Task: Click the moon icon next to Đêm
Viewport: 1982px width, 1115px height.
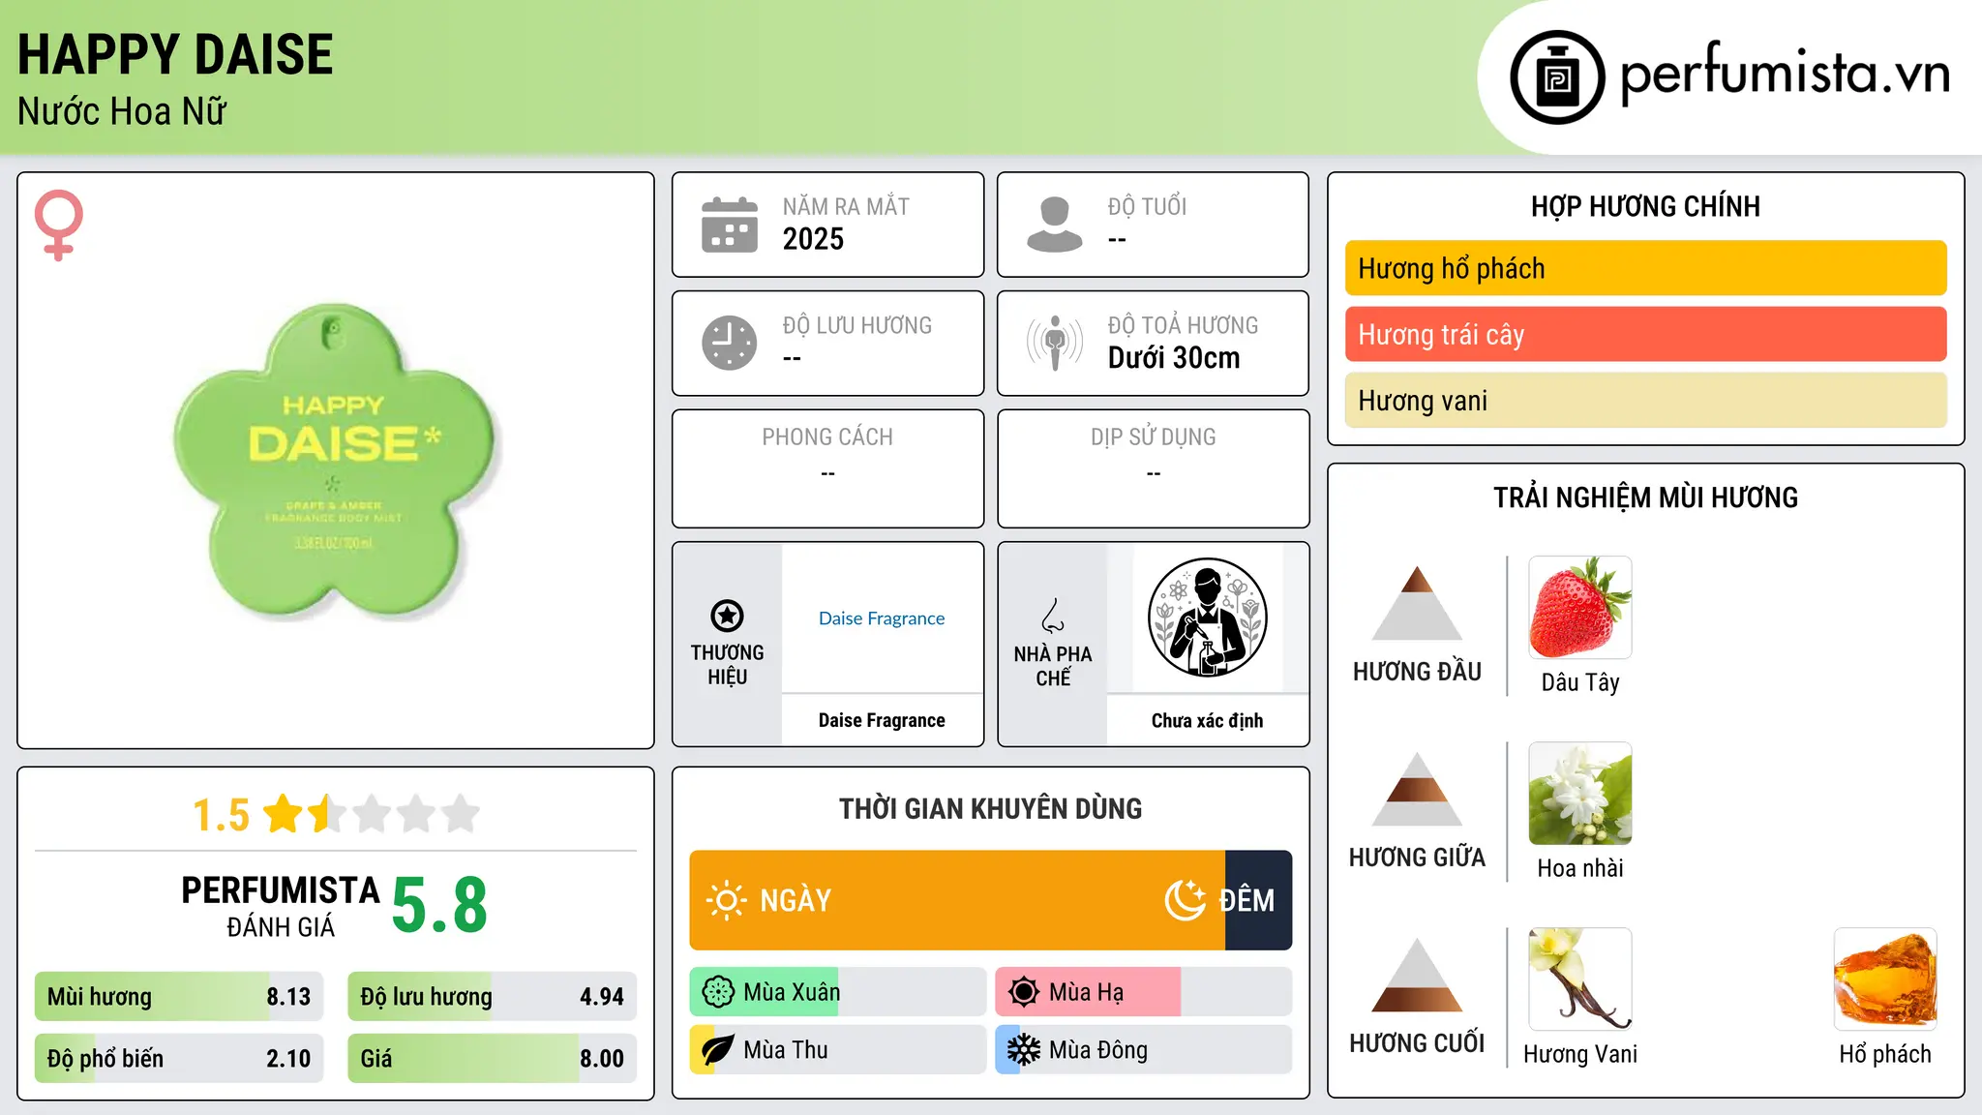Action: (1186, 900)
